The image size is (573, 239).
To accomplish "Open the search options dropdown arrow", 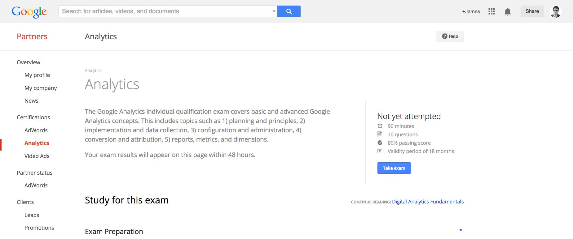I will 274,11.
